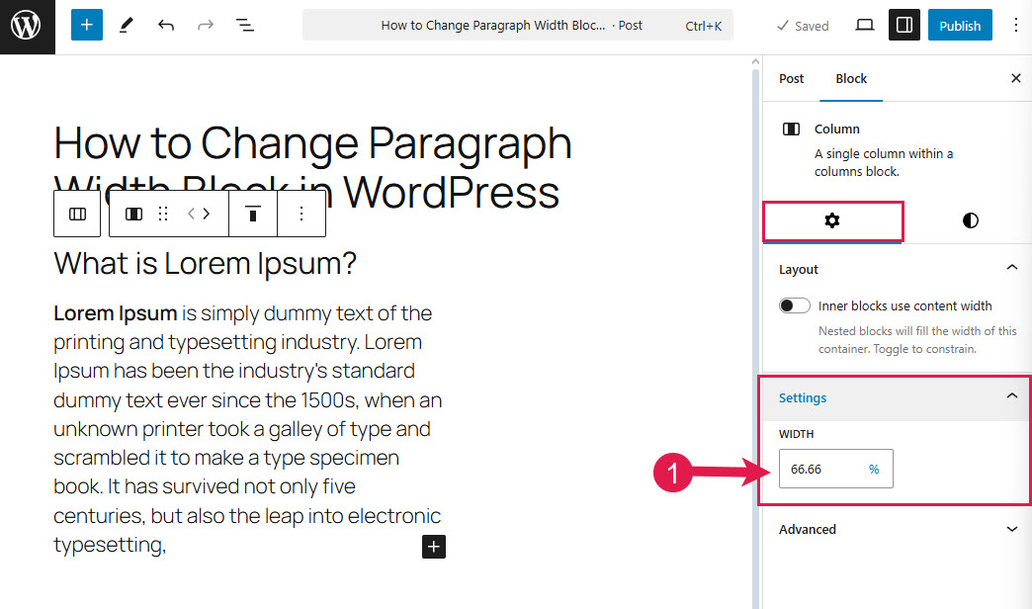Open the Document Overview list icon
Screen dimensions: 1032x609
[244, 25]
